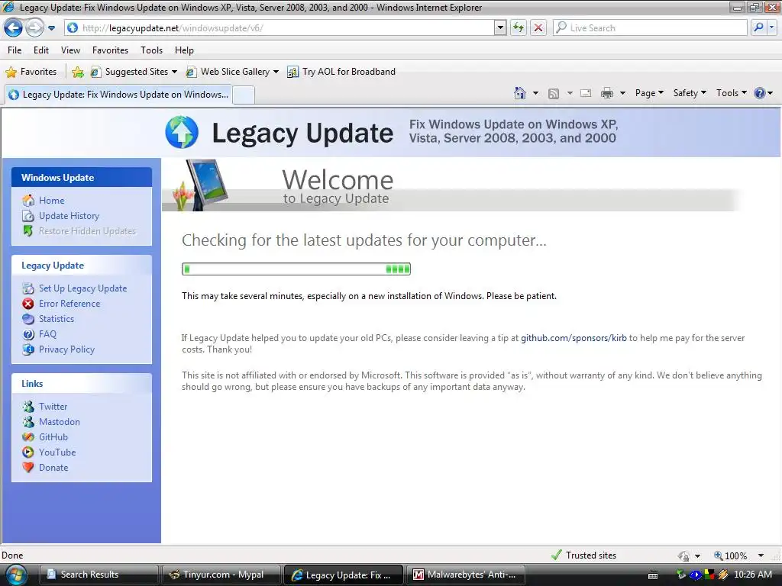This screenshot has width=782, height=586.
Task: Open Web Slice Gallery dropdown
Action: coord(232,72)
